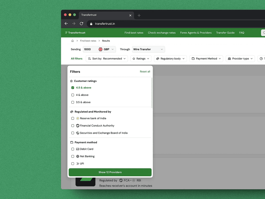This screenshot has height=199, width=265.
Task: Open the GBP currency dropdown
Action: pyautogui.click(x=106, y=49)
